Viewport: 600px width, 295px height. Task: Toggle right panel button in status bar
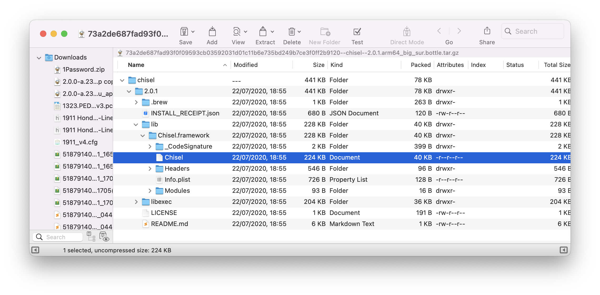point(563,250)
